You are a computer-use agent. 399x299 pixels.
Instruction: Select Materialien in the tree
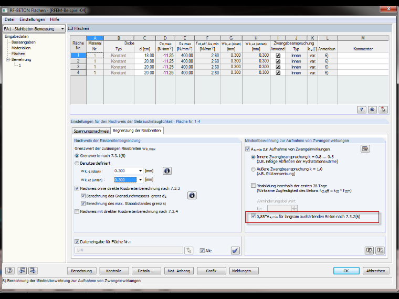pos(21,48)
